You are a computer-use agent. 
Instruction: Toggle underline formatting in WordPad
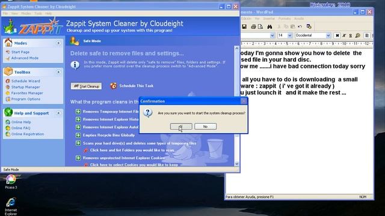(351, 35)
